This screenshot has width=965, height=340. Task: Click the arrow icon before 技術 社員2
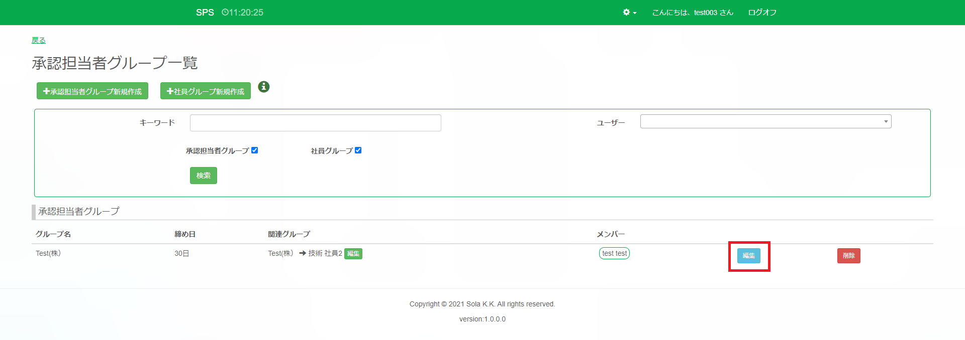[303, 253]
